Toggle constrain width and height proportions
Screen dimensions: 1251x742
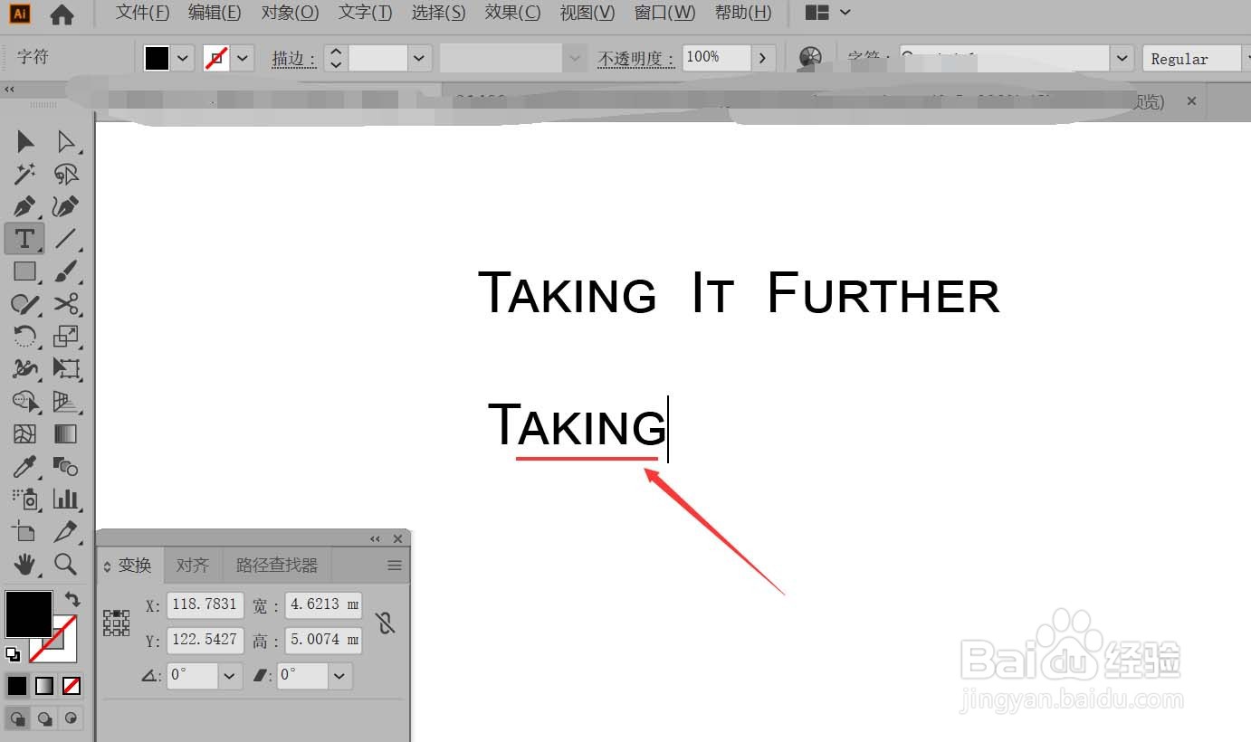[386, 623]
